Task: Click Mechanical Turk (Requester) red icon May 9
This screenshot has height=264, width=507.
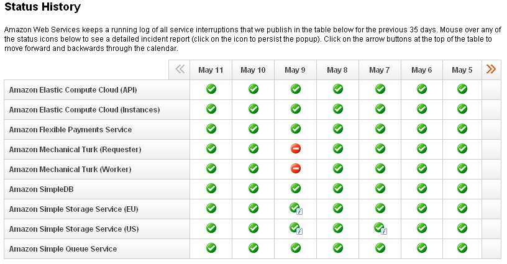Action: (x=296, y=148)
